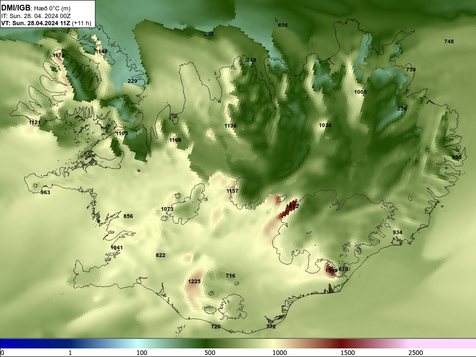Click the 1225 map value
Screen dimensions: 476x357
pos(194,281)
